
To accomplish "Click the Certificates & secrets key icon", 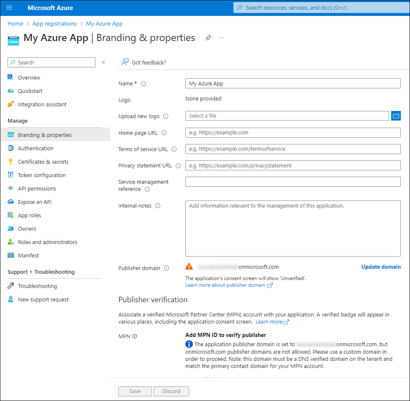I will [x=10, y=162].
